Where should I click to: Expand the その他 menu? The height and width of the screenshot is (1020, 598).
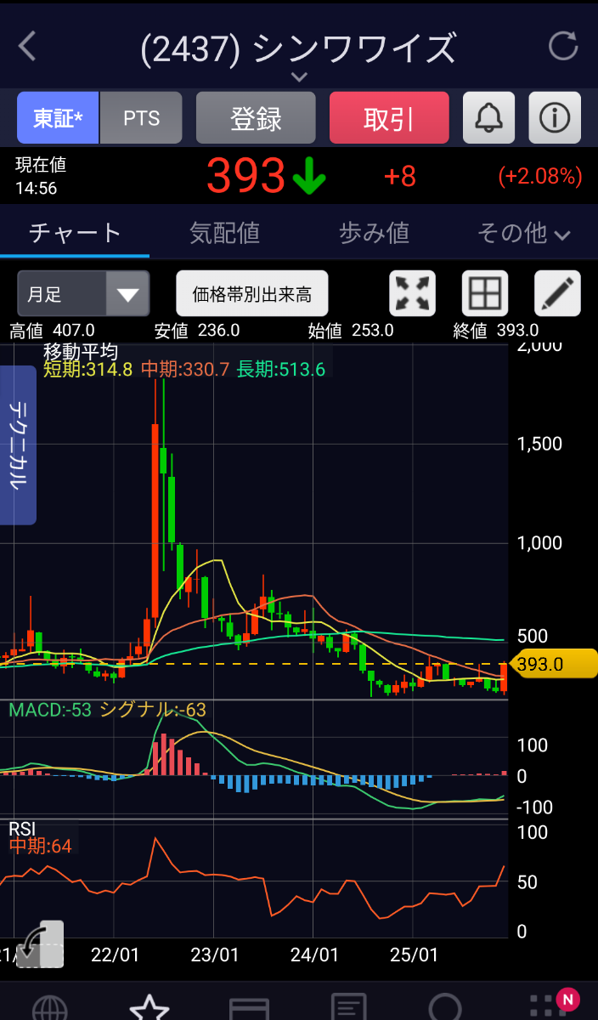tap(523, 233)
